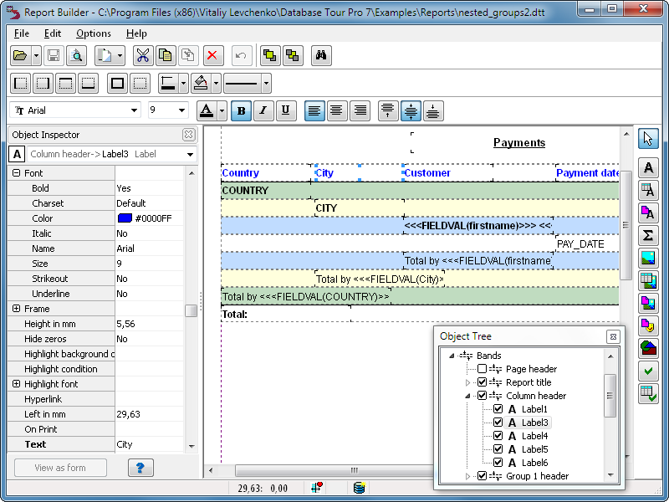669x502 pixels.
Task: Enable the Page header checkbox
Action: [482, 369]
